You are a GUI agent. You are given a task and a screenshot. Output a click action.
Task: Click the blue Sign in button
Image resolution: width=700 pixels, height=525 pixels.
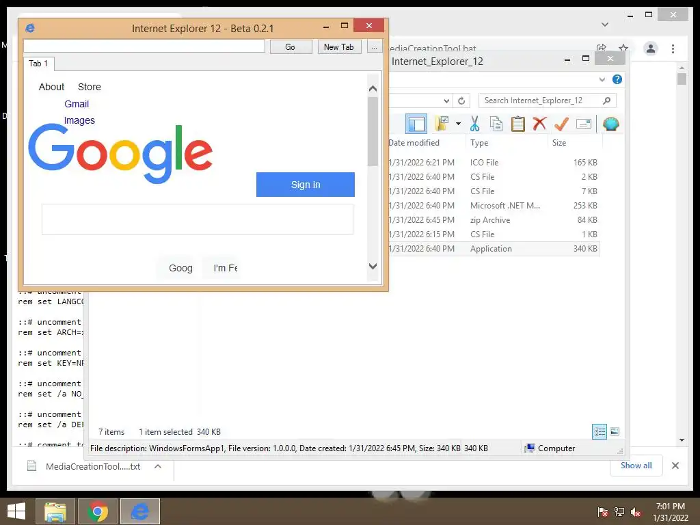click(306, 185)
